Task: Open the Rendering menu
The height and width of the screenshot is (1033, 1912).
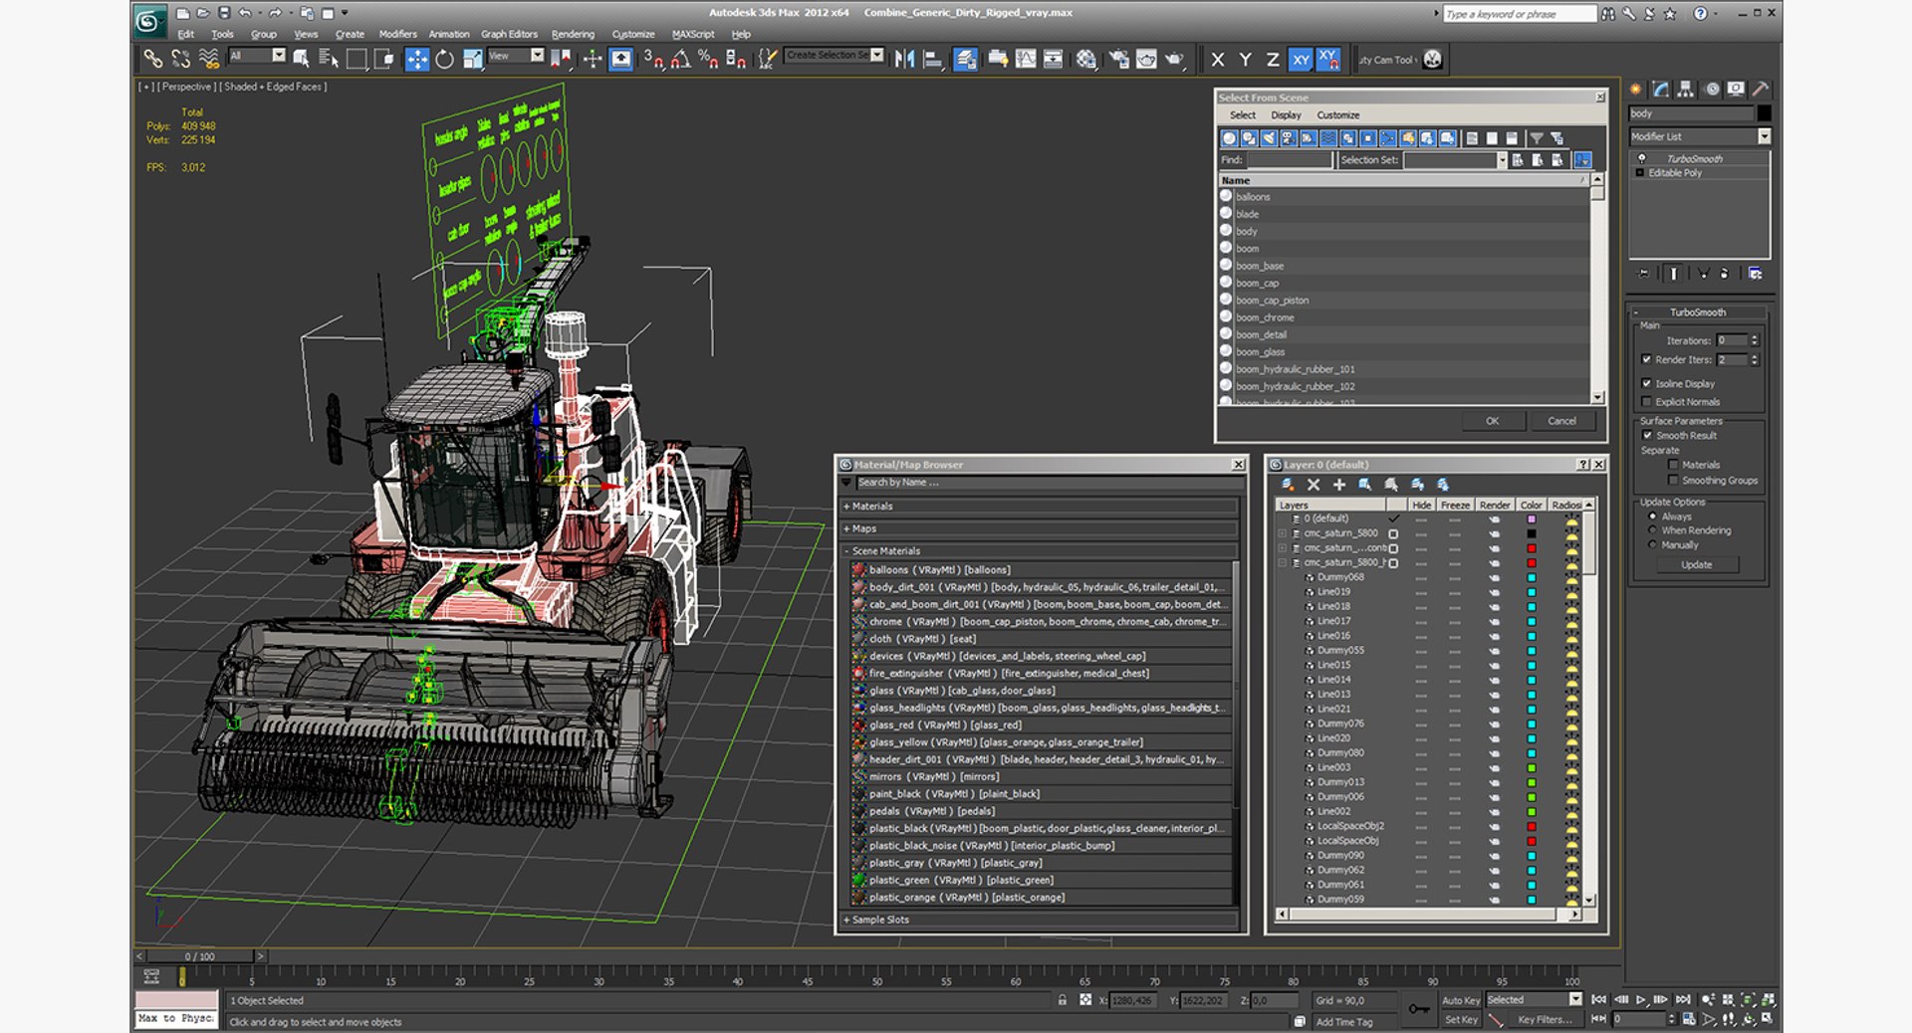Action: coord(573,34)
